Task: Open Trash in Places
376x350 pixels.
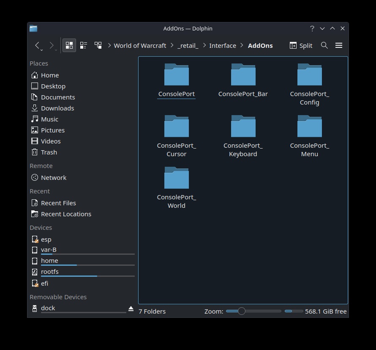Action: tap(82, 152)
